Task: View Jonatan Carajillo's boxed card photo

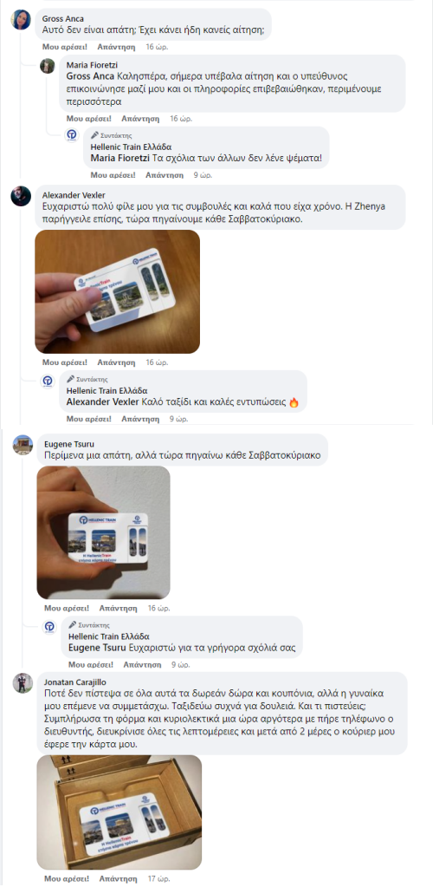Action: tap(119, 812)
